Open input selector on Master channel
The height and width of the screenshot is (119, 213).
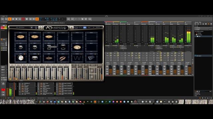[x=188, y=62]
